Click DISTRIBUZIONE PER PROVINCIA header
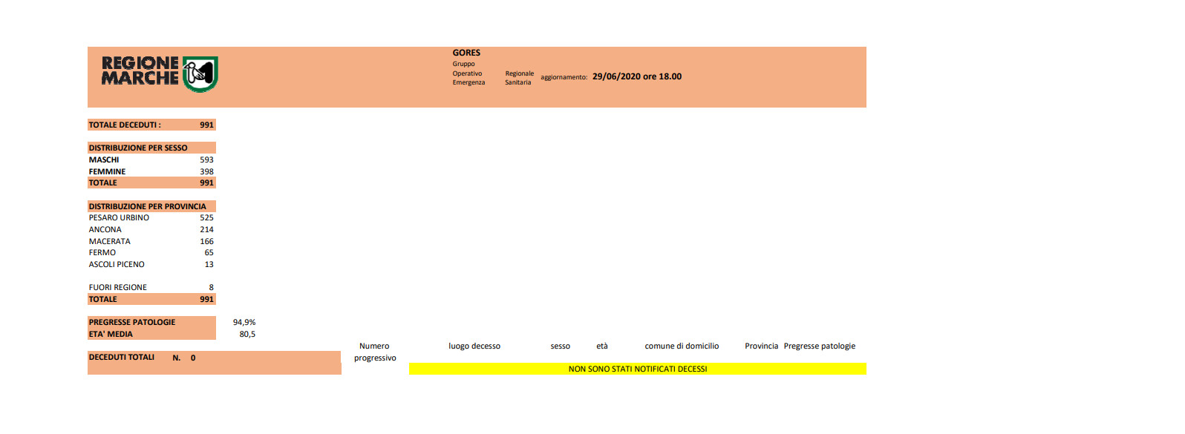Viewport: 1185px width, 434px height. pyautogui.click(x=148, y=206)
